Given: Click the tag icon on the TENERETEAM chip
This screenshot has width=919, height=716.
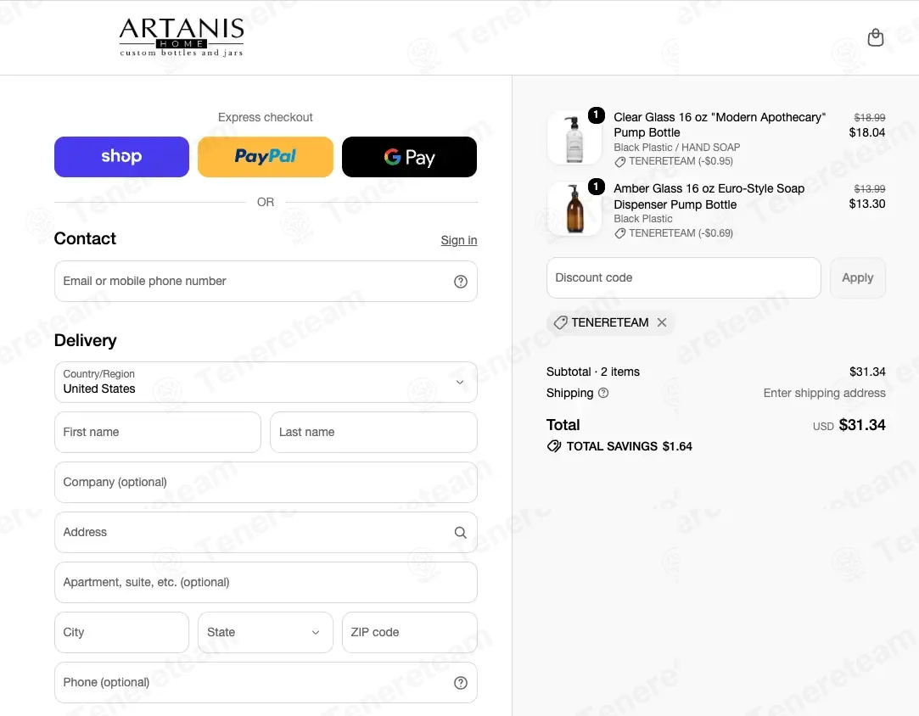Looking at the screenshot, I should point(560,323).
